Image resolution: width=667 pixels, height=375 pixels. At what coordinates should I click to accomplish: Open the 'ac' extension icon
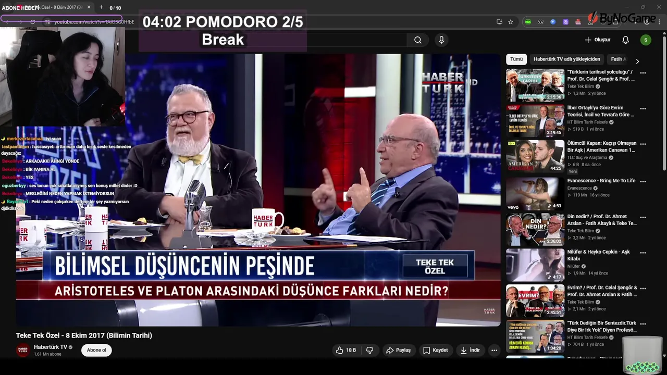(540, 22)
